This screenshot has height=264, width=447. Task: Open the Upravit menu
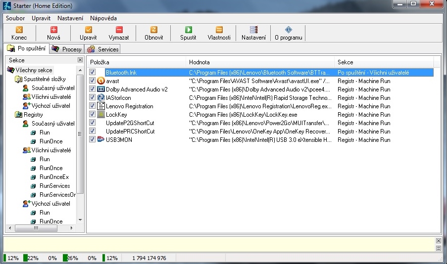pos(41,18)
